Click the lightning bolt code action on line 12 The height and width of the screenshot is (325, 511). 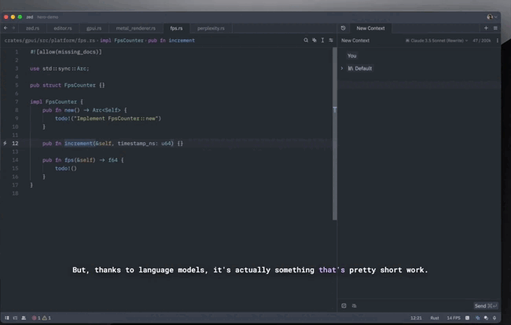pyautogui.click(x=6, y=144)
